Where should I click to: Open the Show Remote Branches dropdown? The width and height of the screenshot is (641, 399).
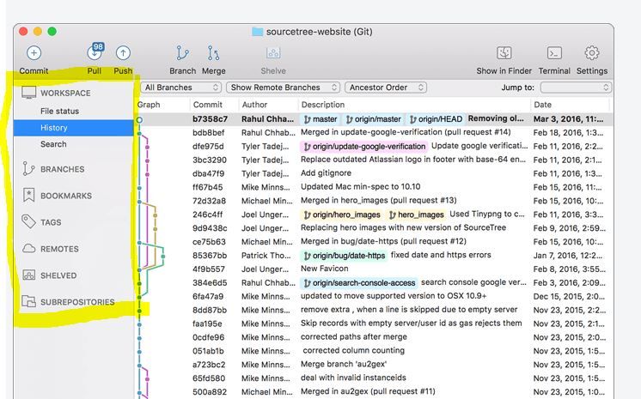(283, 88)
